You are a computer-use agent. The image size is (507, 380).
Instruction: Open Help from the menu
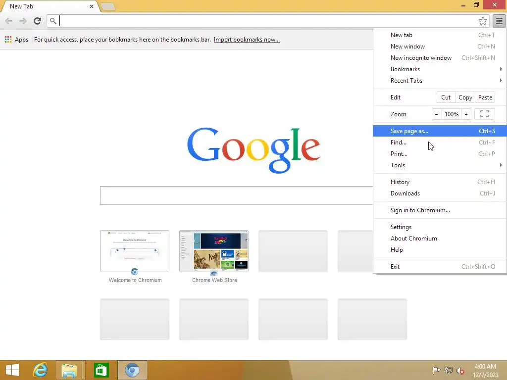(440, 250)
